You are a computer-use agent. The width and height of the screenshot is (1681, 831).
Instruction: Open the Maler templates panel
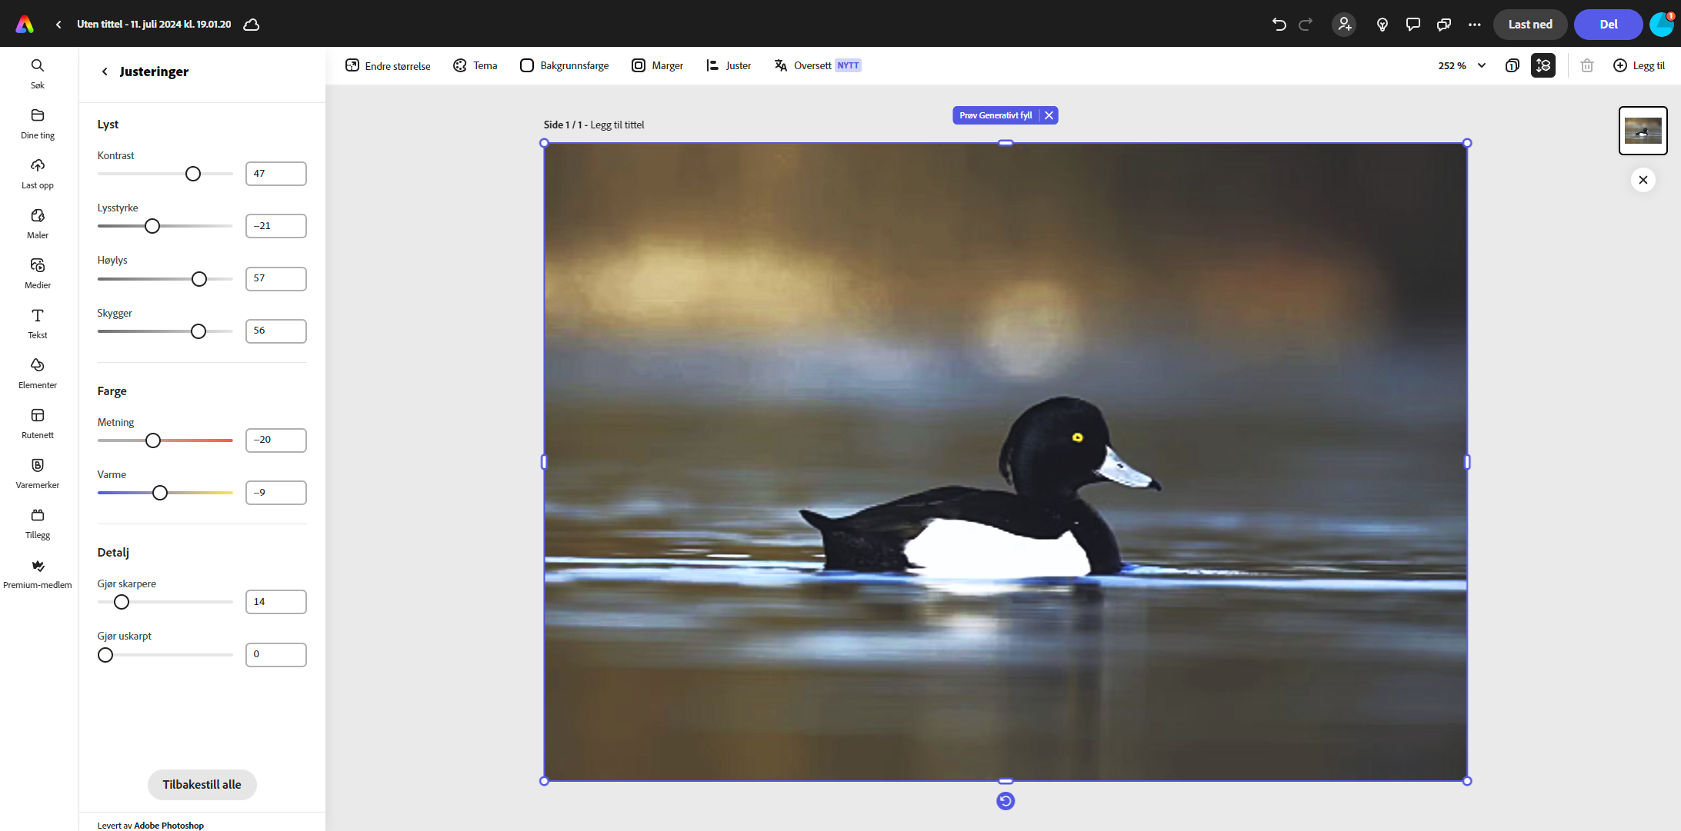click(37, 216)
